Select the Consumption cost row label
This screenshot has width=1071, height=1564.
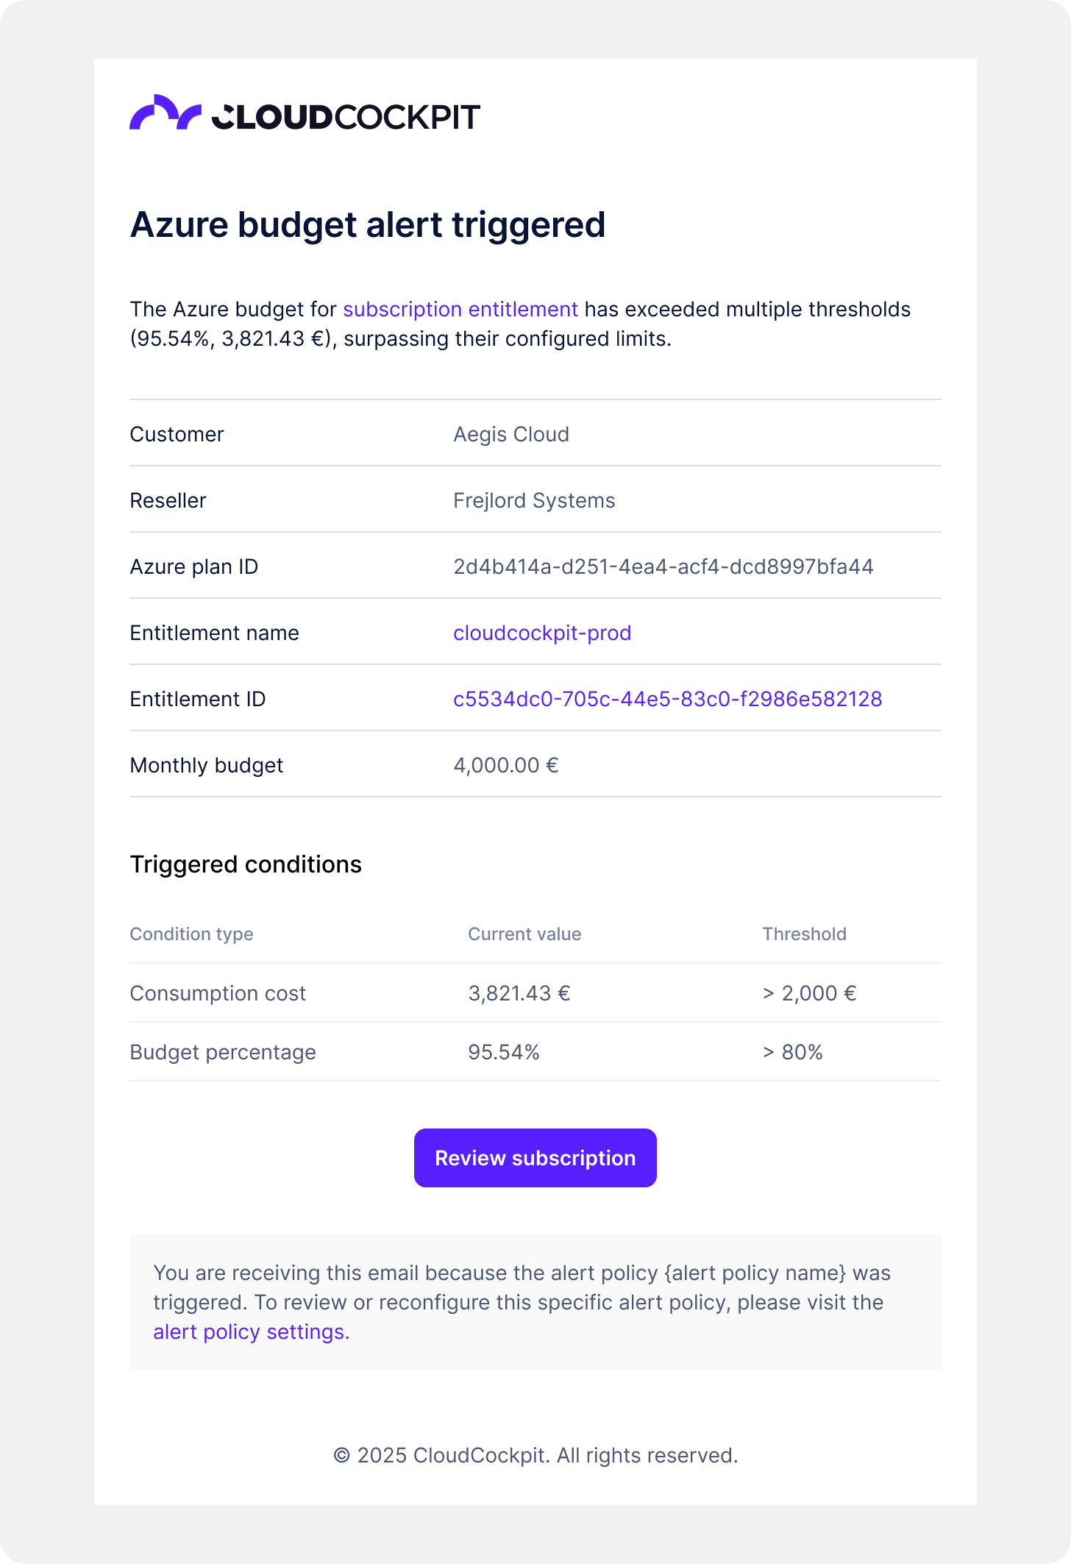click(x=218, y=993)
